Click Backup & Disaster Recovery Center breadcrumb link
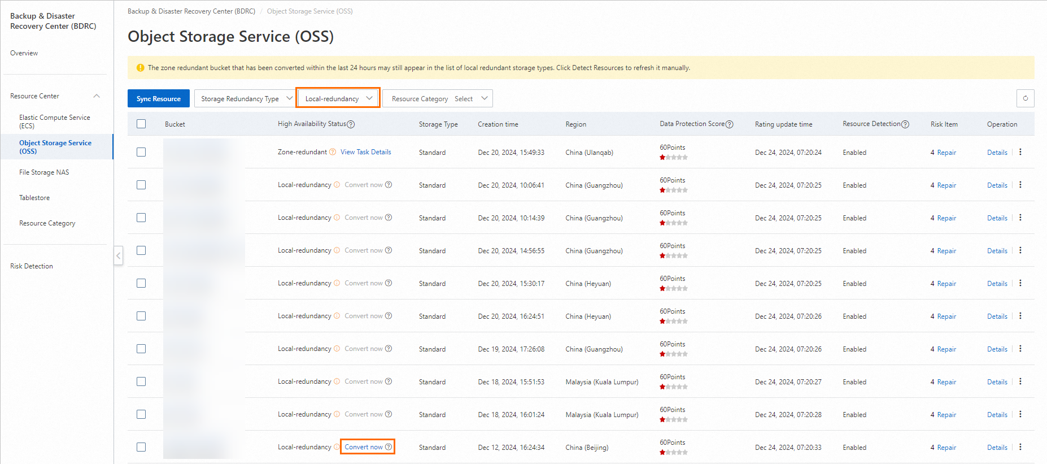Viewport: 1047px width, 464px height. click(x=191, y=11)
